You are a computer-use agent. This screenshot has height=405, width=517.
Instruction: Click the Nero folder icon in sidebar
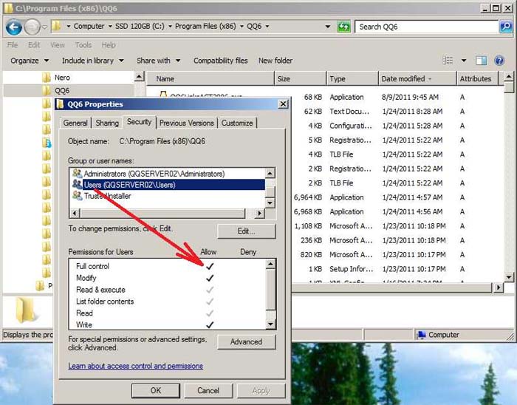click(x=47, y=78)
